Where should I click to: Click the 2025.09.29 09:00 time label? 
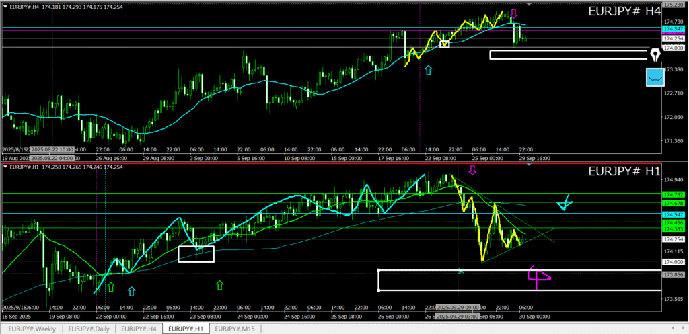459,308
